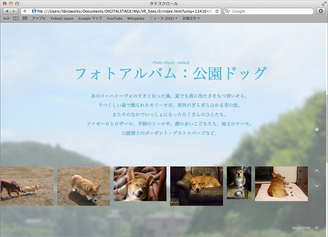The height and width of the screenshot is (237, 328).
Task: Go to the next section with the down chevron
Action: [x=317, y=186]
